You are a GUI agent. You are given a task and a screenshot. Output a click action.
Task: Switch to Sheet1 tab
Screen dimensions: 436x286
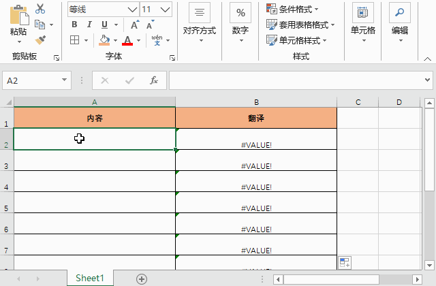pyautogui.click(x=90, y=278)
